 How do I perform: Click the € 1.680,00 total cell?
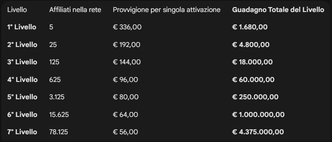click(250, 27)
